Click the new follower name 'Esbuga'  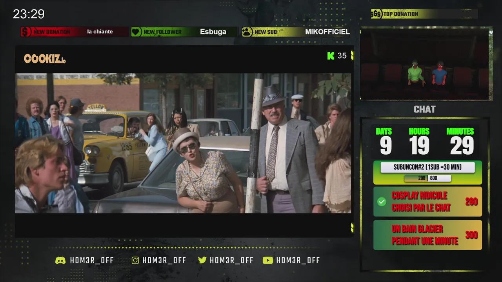pyautogui.click(x=213, y=32)
